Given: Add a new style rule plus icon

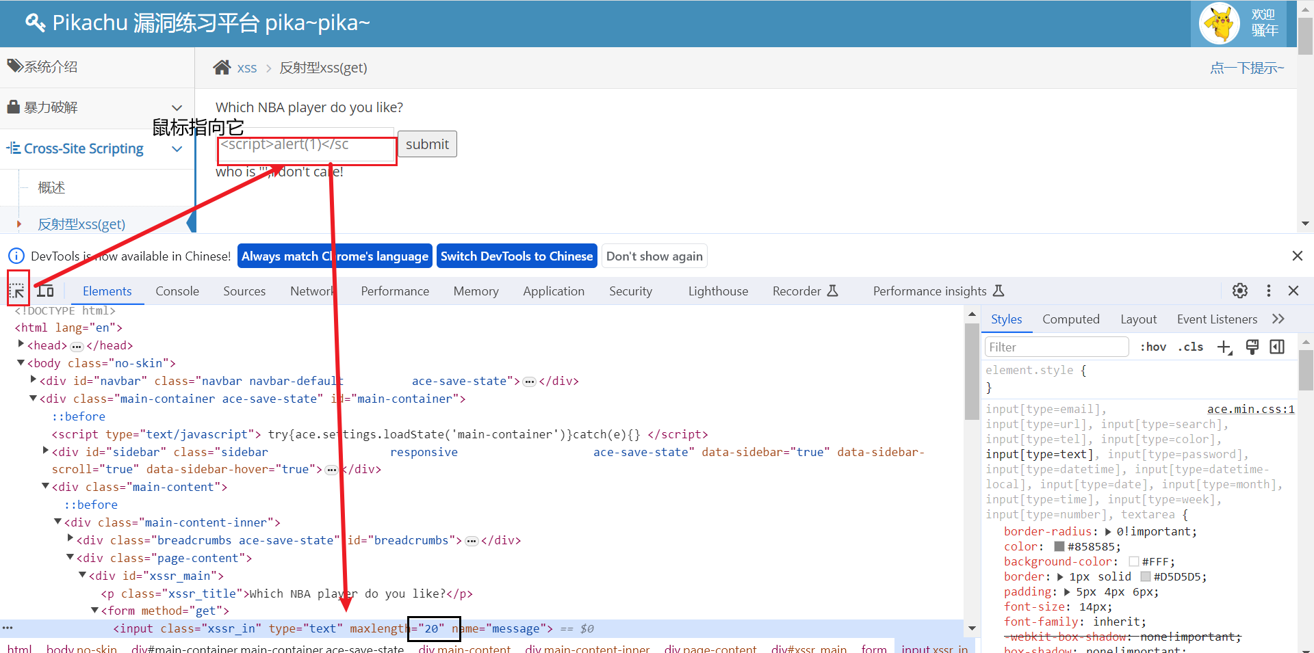Looking at the screenshot, I should point(1225,347).
